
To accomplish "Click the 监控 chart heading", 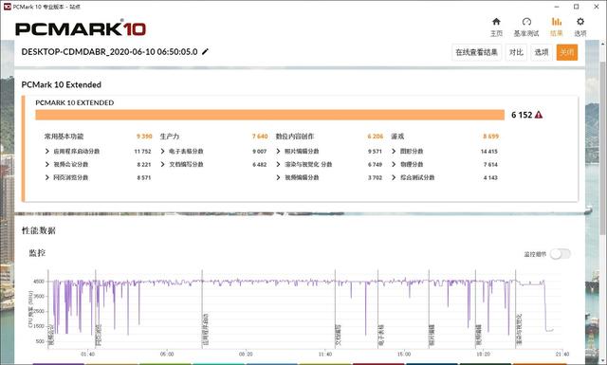I will (37, 253).
